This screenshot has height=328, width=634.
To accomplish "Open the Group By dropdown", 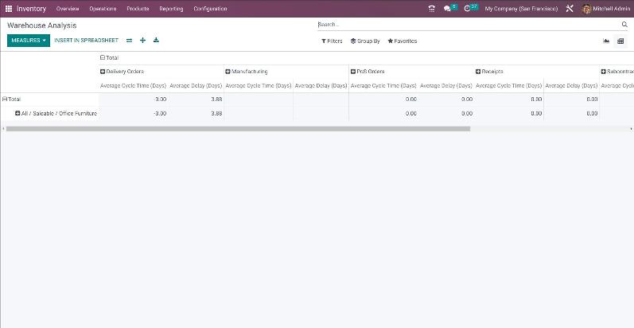I will (x=365, y=41).
